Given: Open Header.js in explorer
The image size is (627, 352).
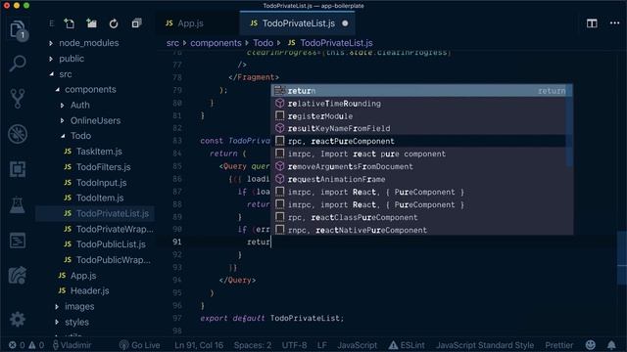Looking at the screenshot, I should coord(89,291).
